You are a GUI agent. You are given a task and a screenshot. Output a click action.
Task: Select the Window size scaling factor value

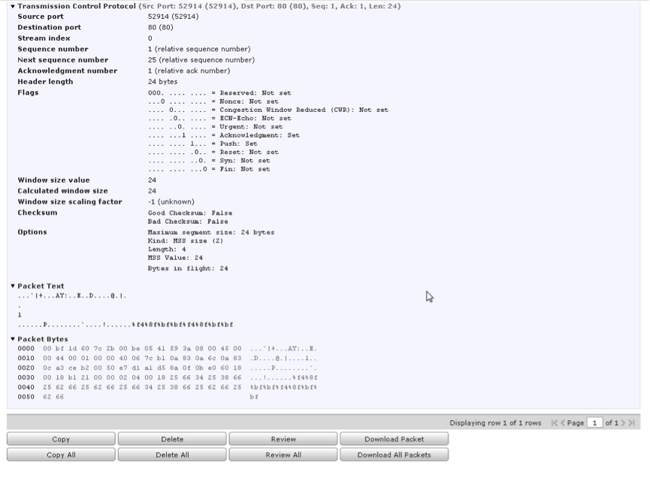click(x=171, y=202)
